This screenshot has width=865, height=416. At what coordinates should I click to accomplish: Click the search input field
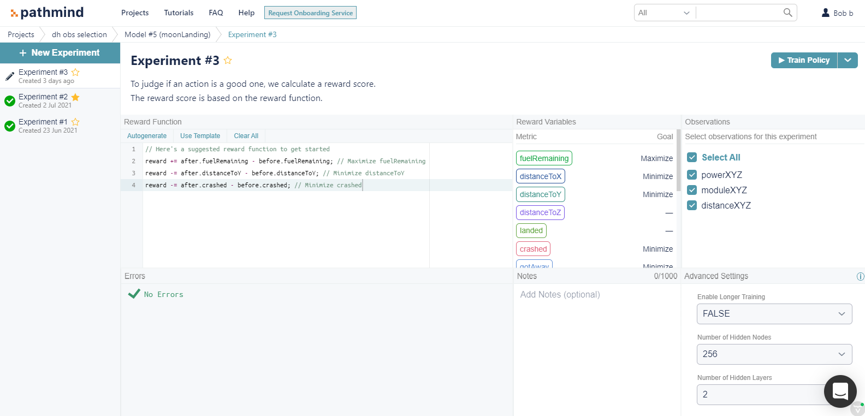738,13
